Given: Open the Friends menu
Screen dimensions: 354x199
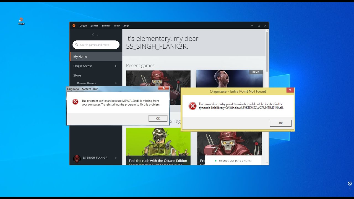Looking at the screenshot, I should click(106, 26).
